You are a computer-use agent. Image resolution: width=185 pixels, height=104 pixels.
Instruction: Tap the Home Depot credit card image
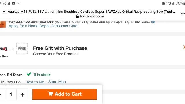(3, 24)
